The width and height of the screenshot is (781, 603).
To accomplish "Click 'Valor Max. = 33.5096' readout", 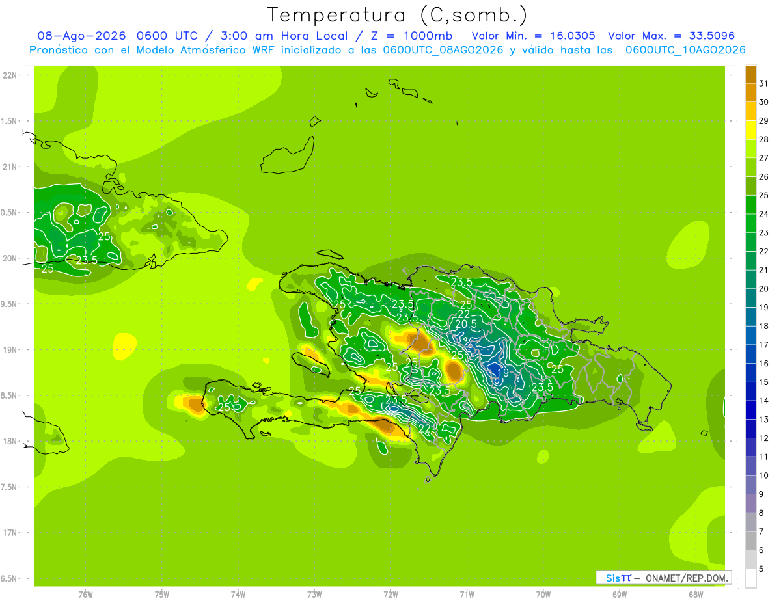I will click(x=671, y=36).
